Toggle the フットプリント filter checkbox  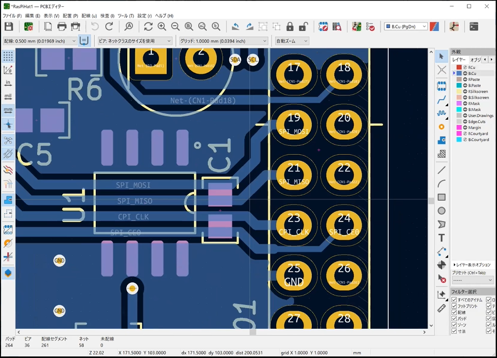[x=454, y=306]
